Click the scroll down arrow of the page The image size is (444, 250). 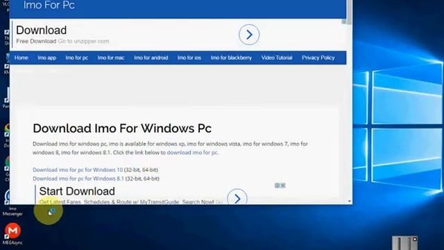[350, 201]
